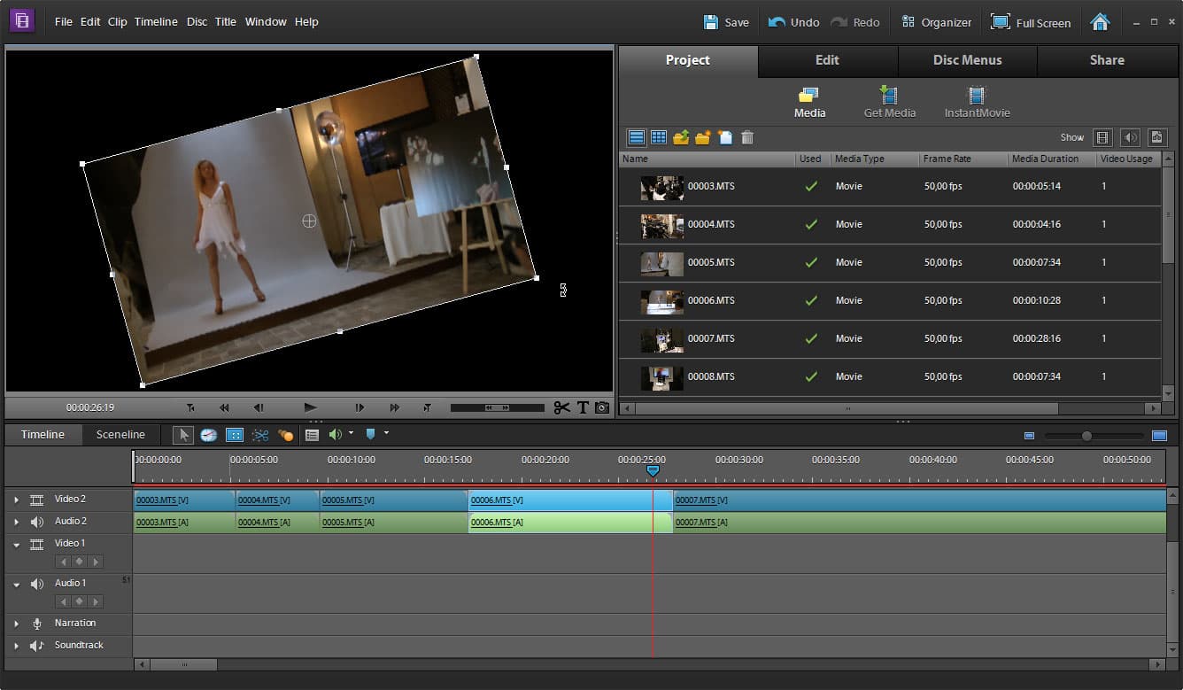1183x690 pixels.
Task: Click the camera Freeze Frame icon
Action: coord(602,407)
